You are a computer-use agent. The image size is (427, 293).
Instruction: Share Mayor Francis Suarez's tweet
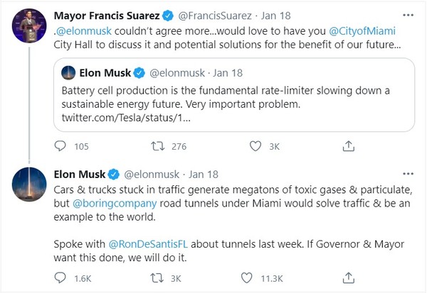point(349,146)
